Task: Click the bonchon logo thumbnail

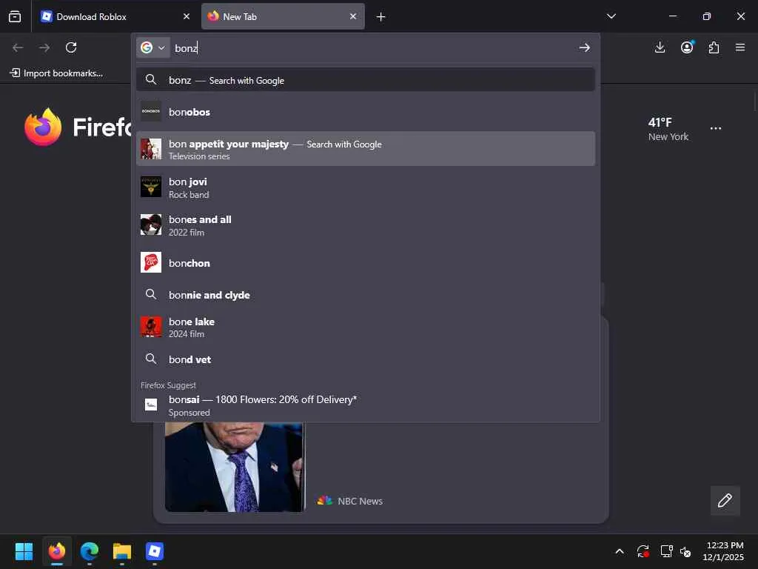Action: [151, 262]
